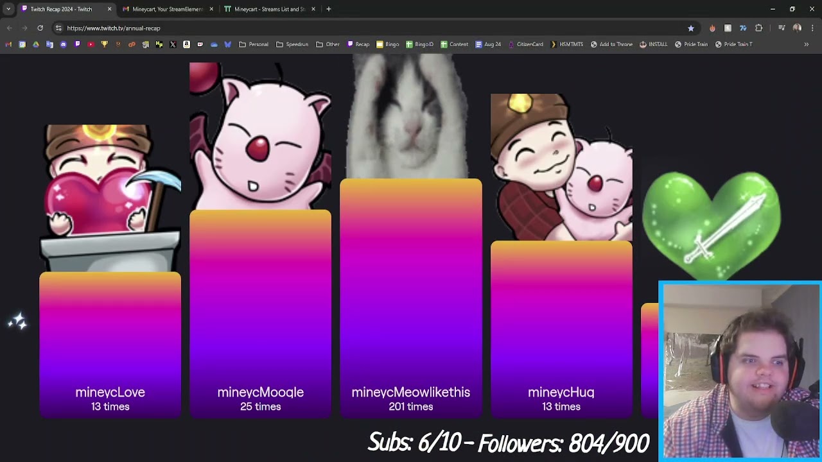Click the 7TV extension icon

pyautogui.click(x=743, y=28)
